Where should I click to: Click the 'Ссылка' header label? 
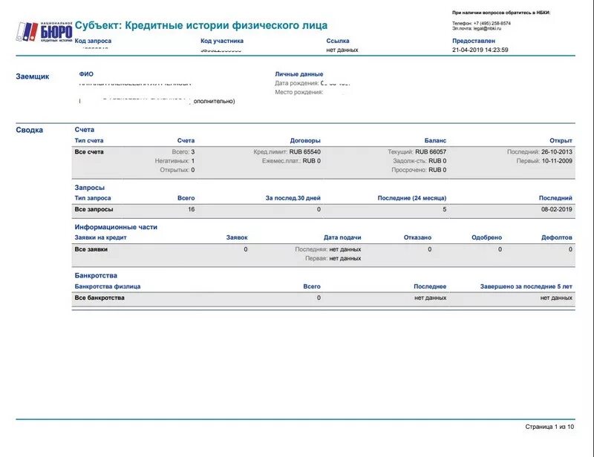tap(338, 41)
